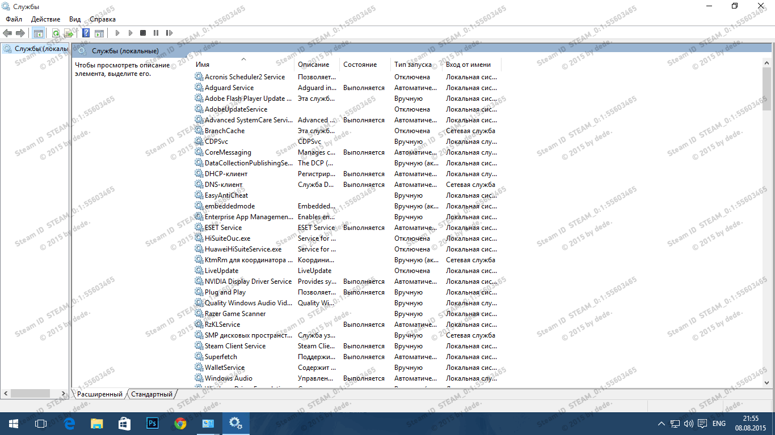Select the DHCP-клиент service
This screenshot has height=435, width=775.
coord(226,174)
